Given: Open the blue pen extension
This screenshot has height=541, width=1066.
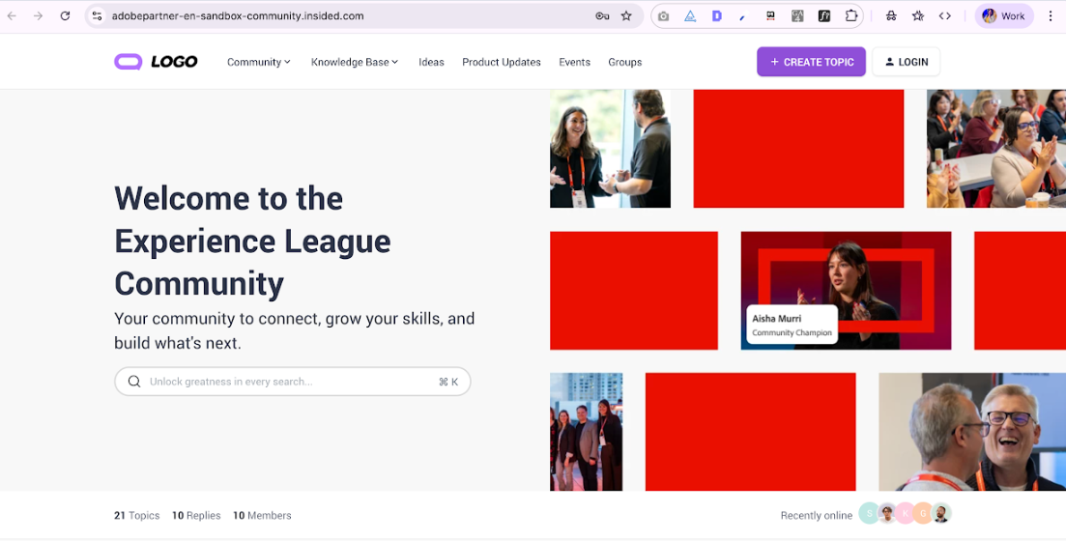Looking at the screenshot, I should 743,15.
